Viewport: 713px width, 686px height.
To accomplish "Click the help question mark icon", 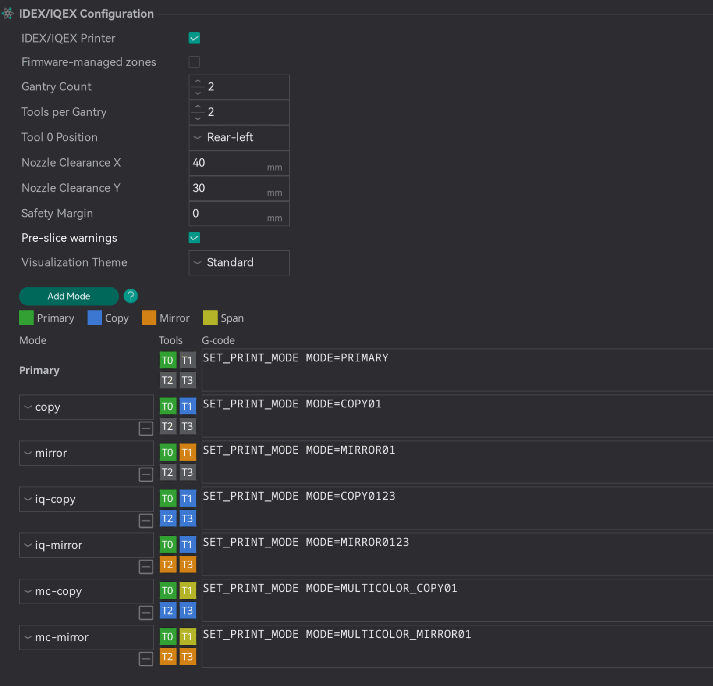I will tap(131, 296).
